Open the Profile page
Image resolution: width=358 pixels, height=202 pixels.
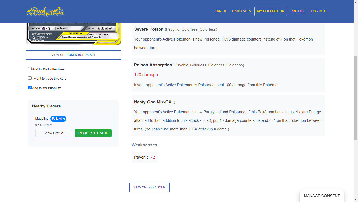point(297,11)
